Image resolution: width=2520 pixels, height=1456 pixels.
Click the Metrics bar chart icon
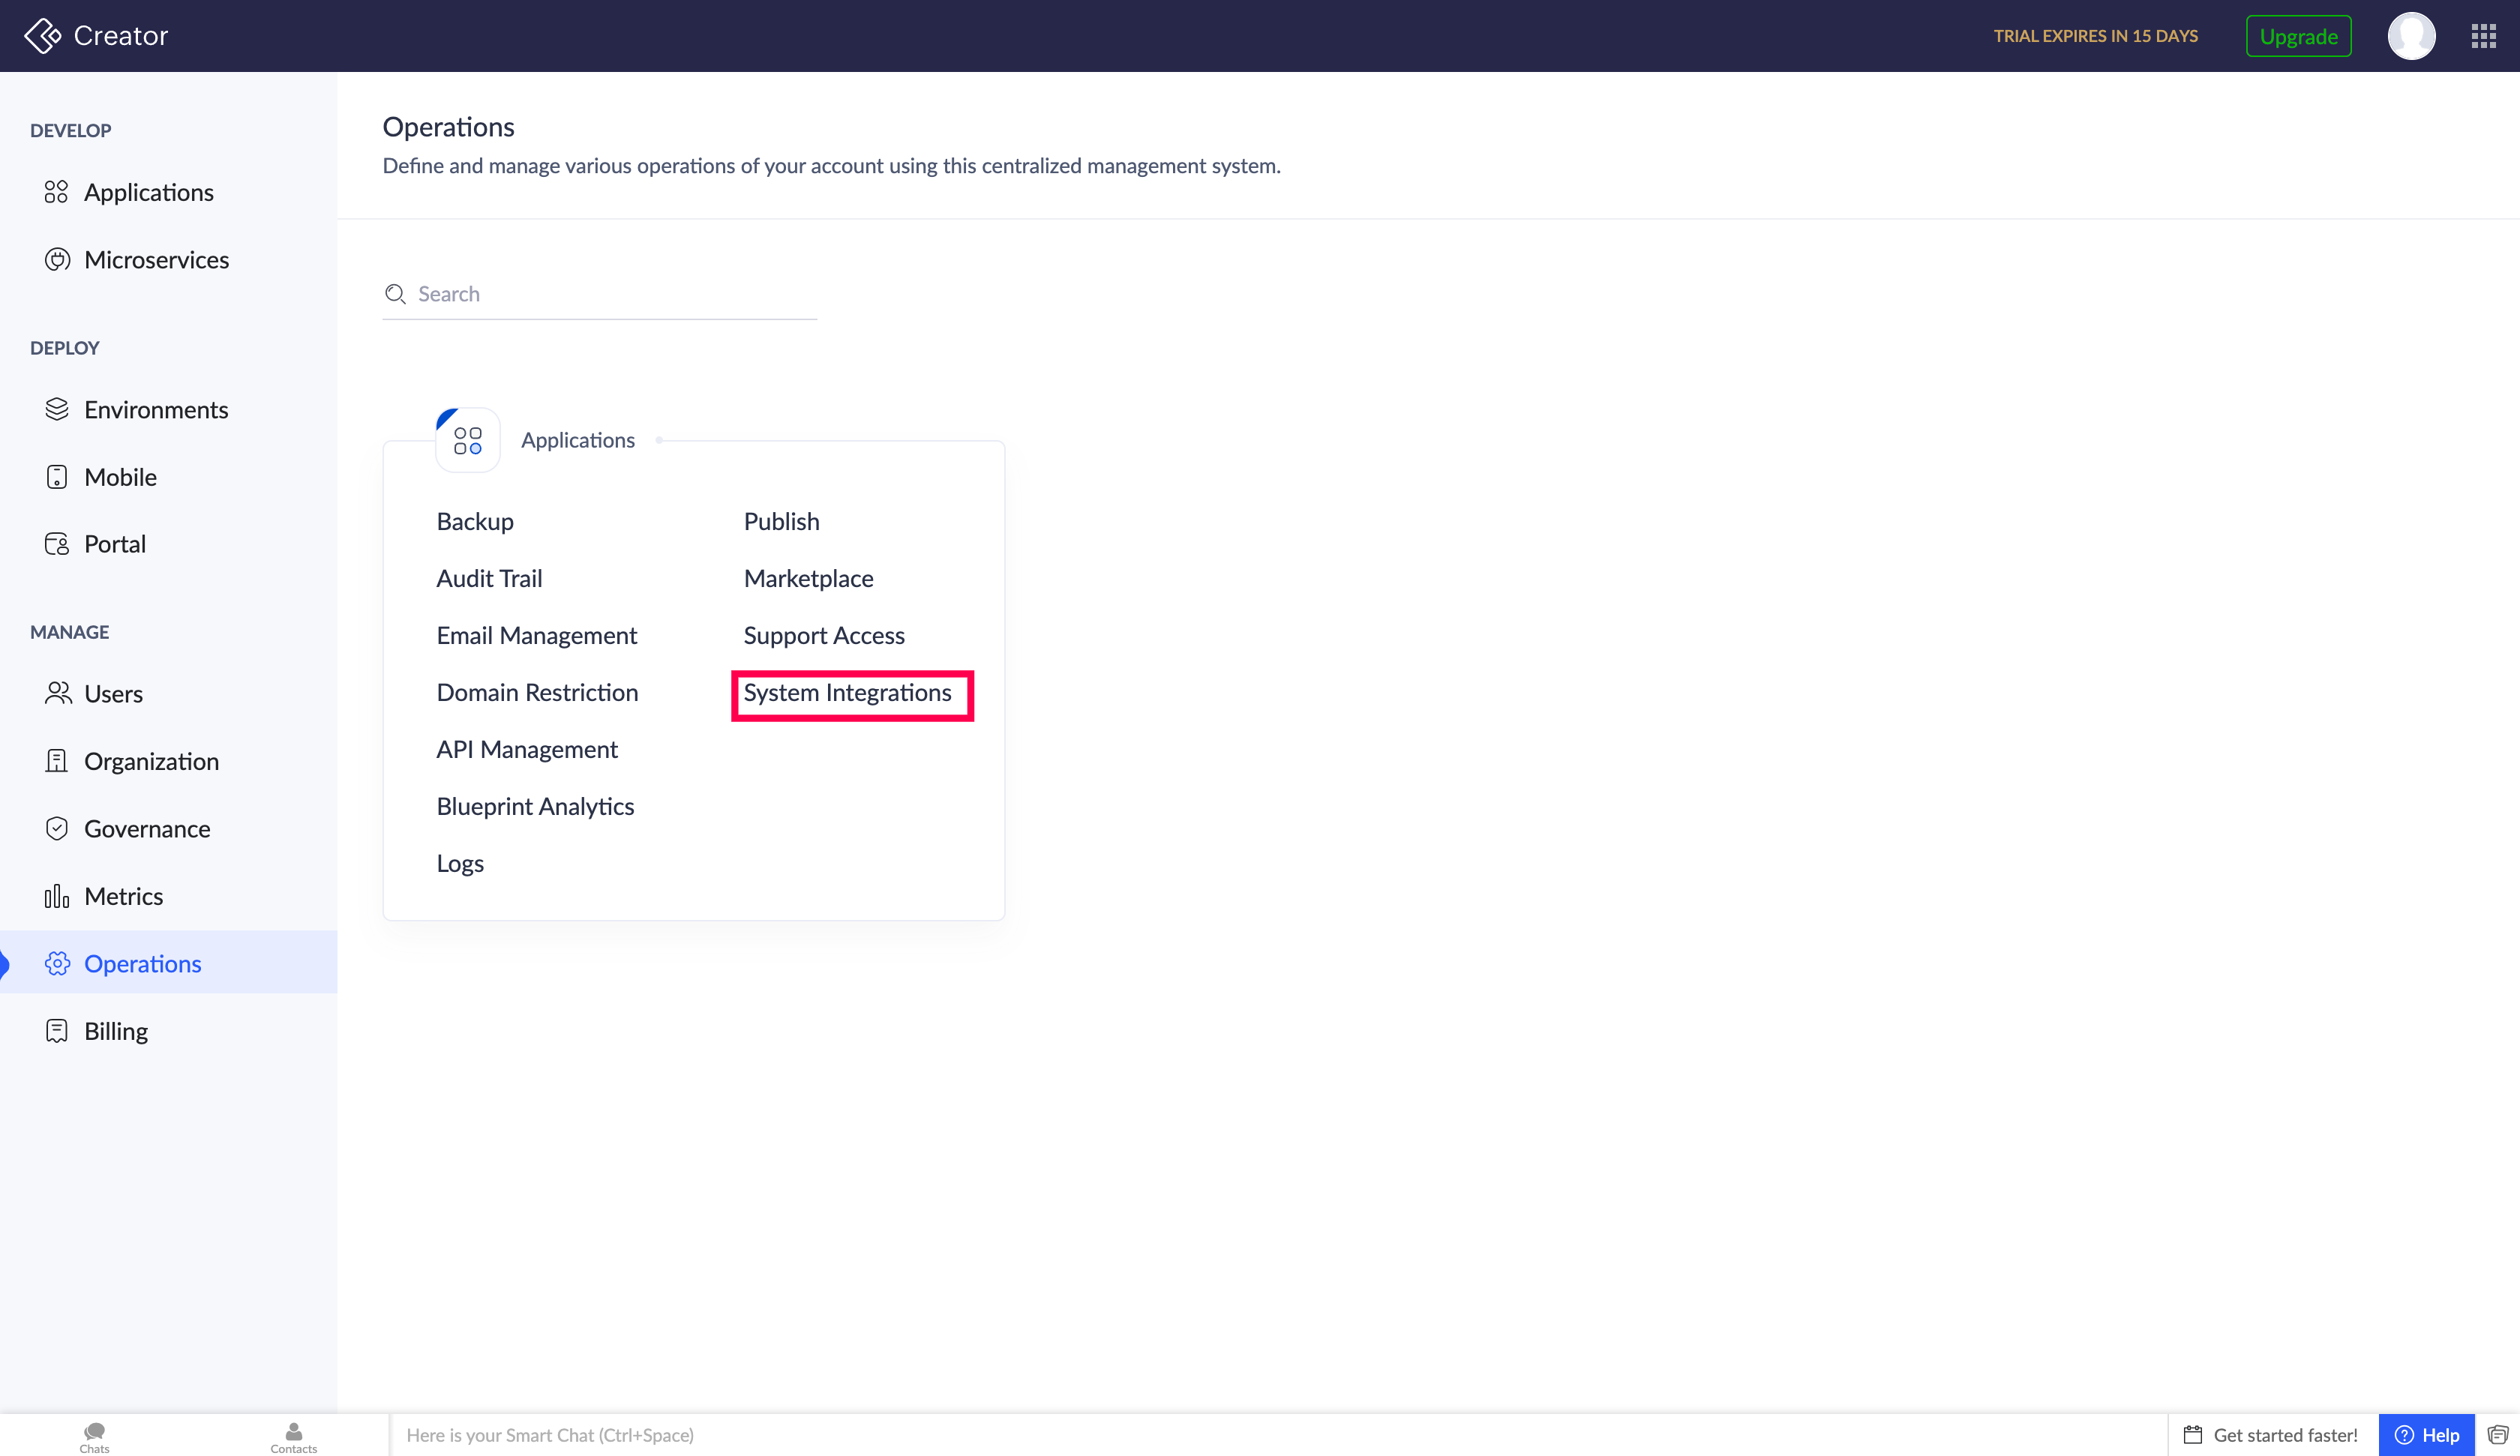pyautogui.click(x=57, y=896)
